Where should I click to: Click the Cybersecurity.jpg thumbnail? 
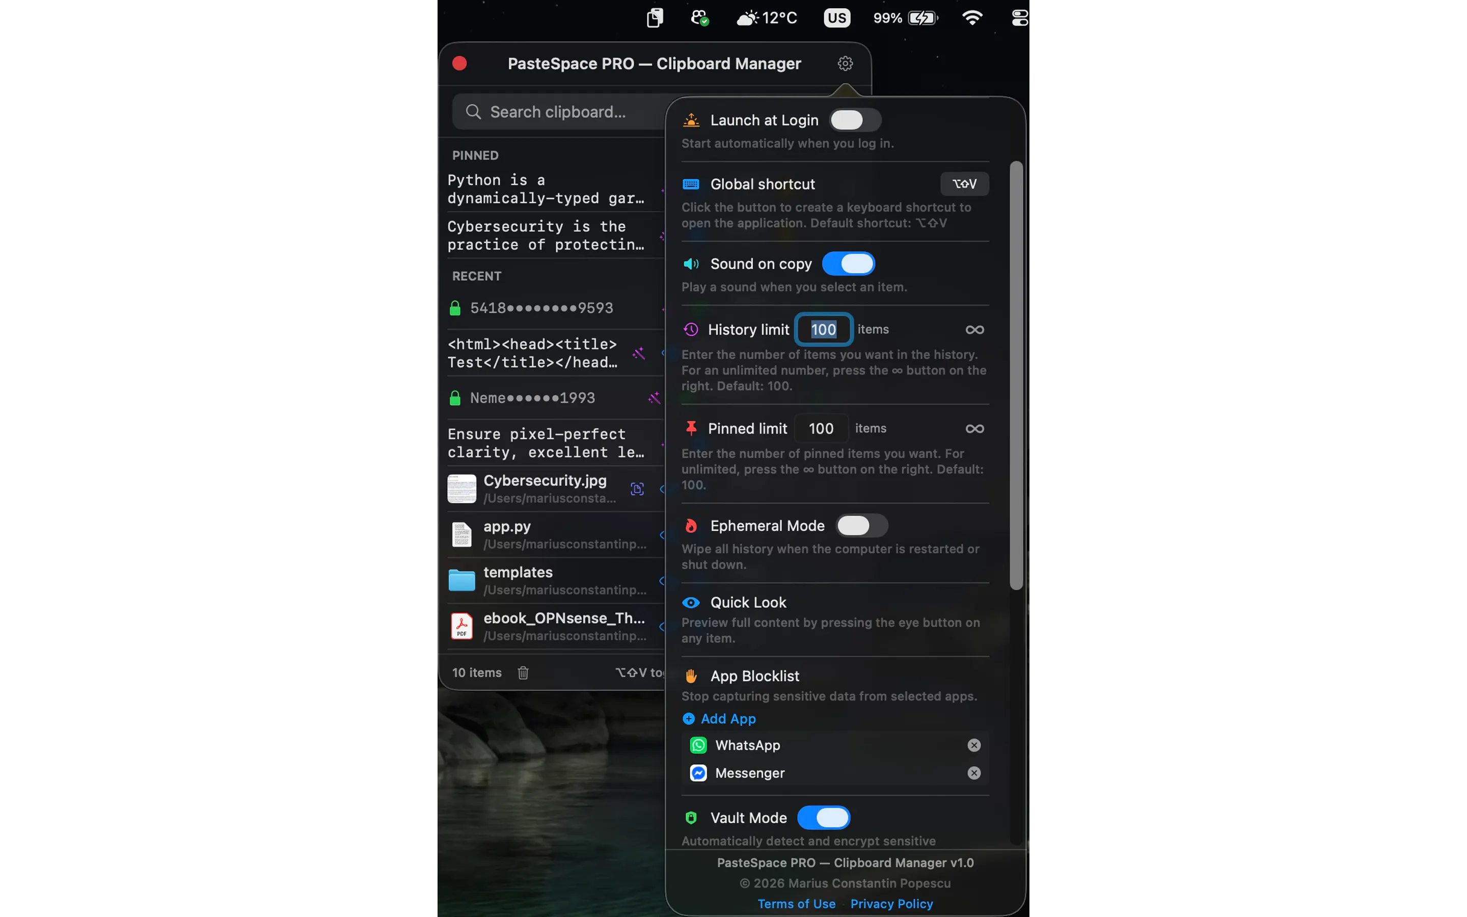[x=461, y=489]
